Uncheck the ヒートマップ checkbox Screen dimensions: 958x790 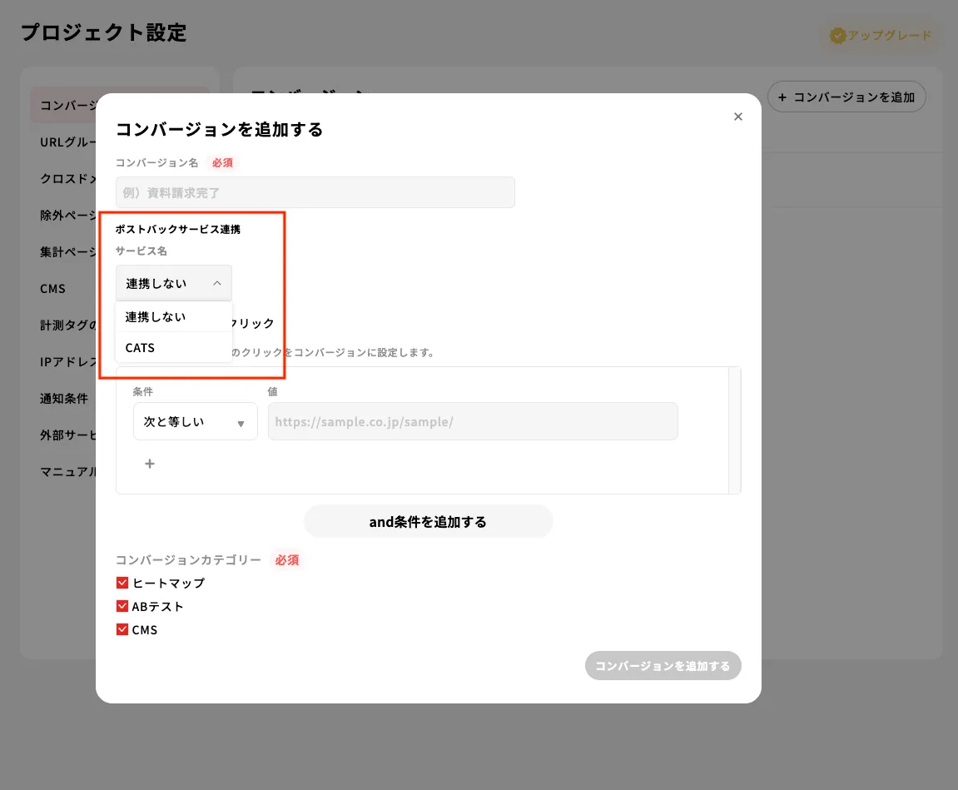pos(122,583)
